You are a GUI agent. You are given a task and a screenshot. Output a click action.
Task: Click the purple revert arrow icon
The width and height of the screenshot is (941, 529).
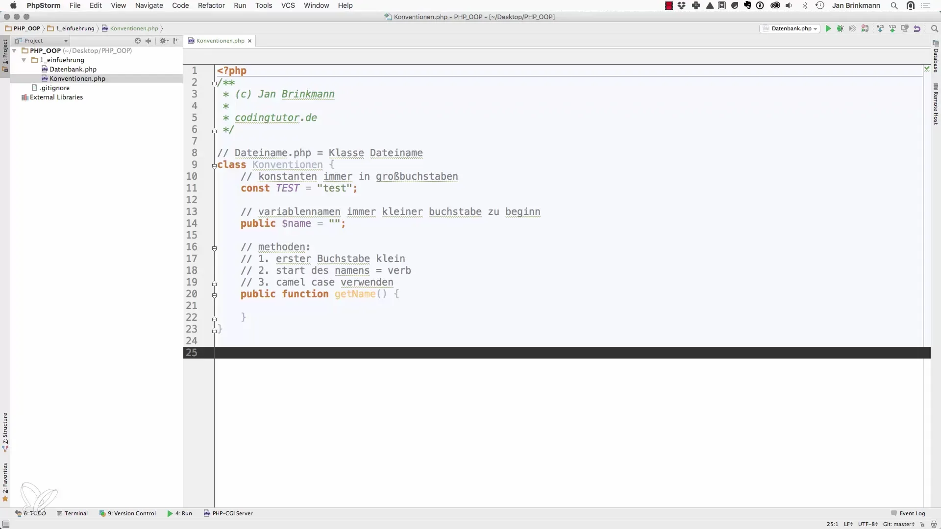coord(917,28)
